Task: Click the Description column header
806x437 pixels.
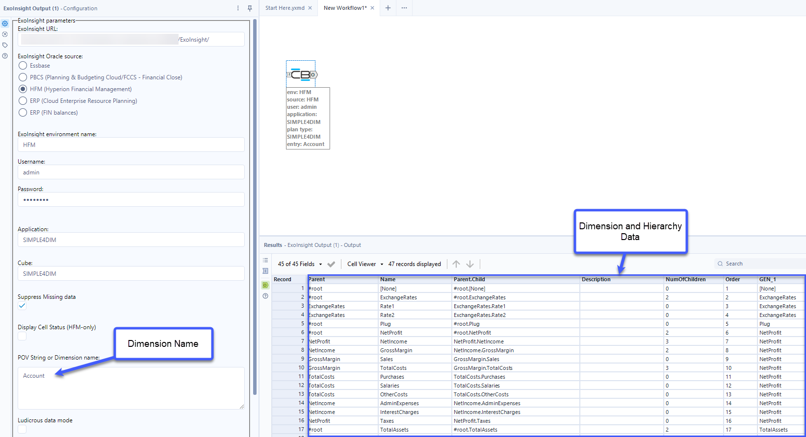Action: (622, 279)
